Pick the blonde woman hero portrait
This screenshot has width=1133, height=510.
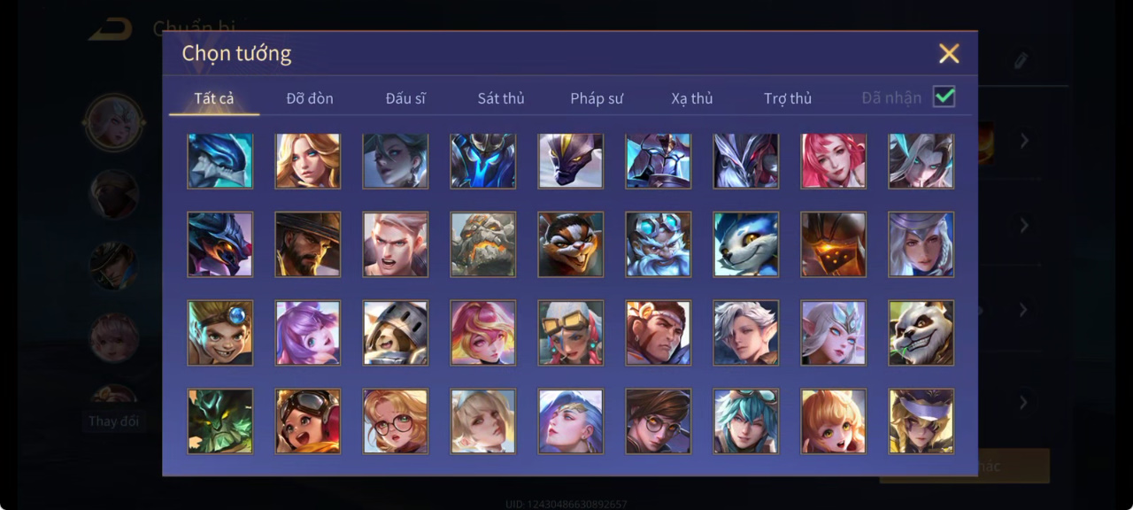(308, 161)
